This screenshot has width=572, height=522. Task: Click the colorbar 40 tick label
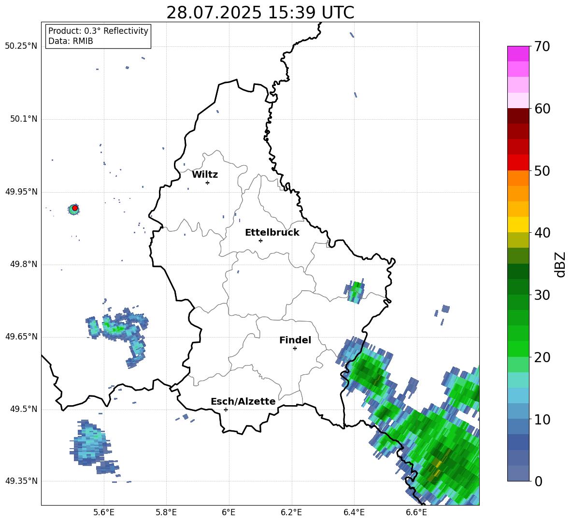pyautogui.click(x=542, y=233)
